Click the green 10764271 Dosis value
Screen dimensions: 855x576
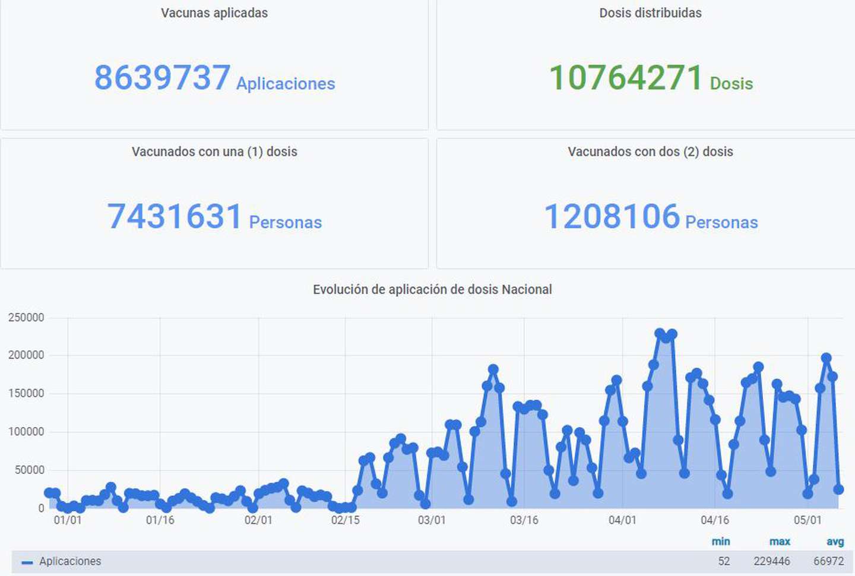(626, 78)
